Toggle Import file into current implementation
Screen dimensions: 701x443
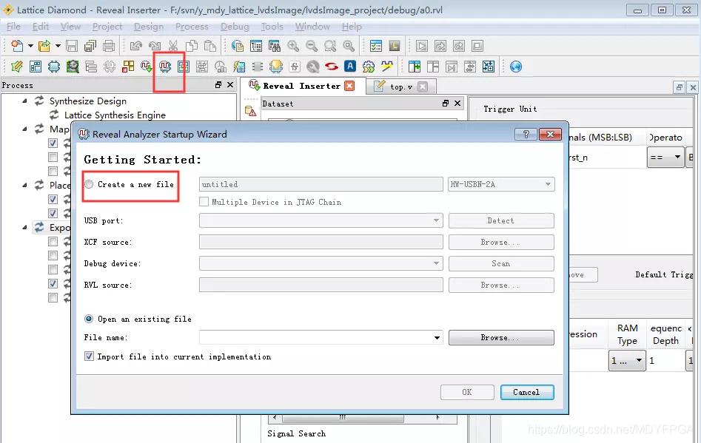click(x=178, y=356)
